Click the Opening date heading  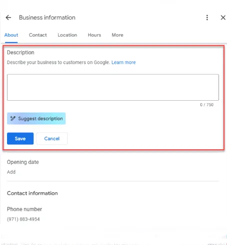click(x=23, y=162)
